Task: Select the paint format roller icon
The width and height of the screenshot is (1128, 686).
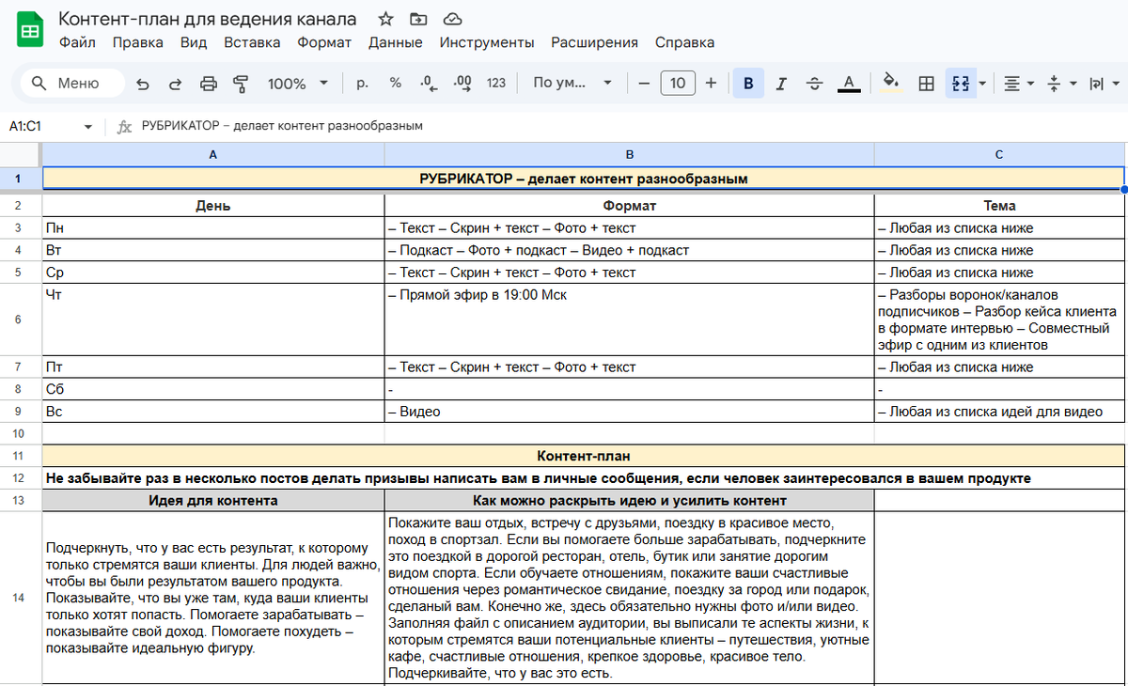Action: [x=241, y=84]
